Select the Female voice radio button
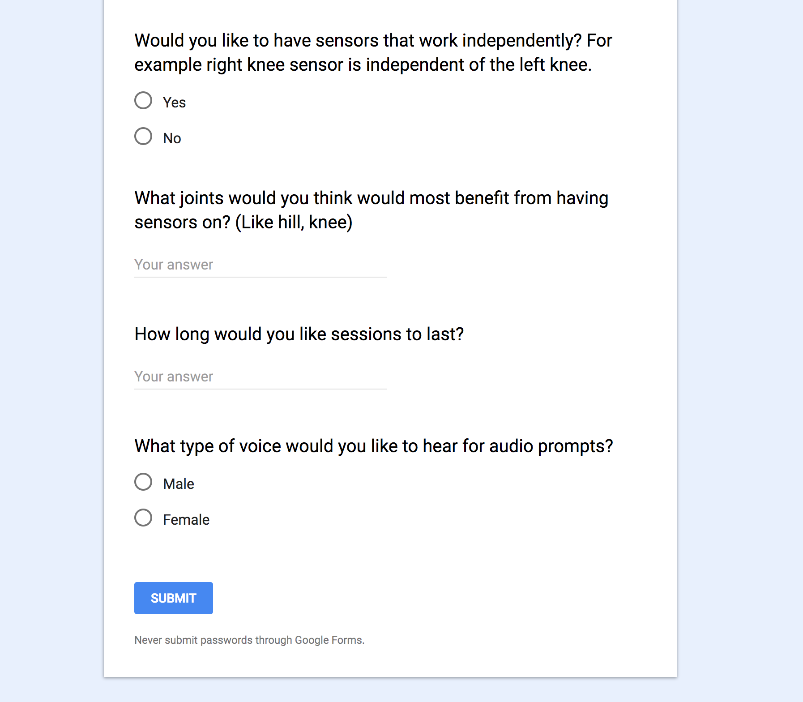Image resolution: width=803 pixels, height=702 pixels. (x=143, y=518)
